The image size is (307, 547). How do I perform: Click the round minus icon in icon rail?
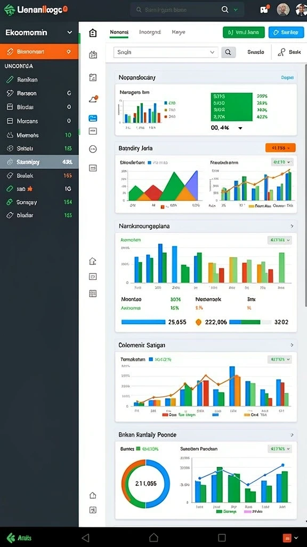(93, 150)
